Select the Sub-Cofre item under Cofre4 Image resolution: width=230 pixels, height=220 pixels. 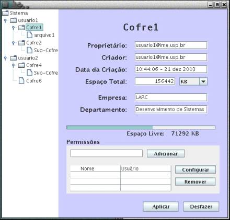click(45, 72)
